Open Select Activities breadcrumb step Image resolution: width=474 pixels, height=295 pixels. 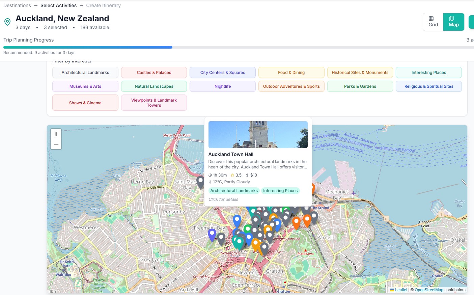pos(58,5)
